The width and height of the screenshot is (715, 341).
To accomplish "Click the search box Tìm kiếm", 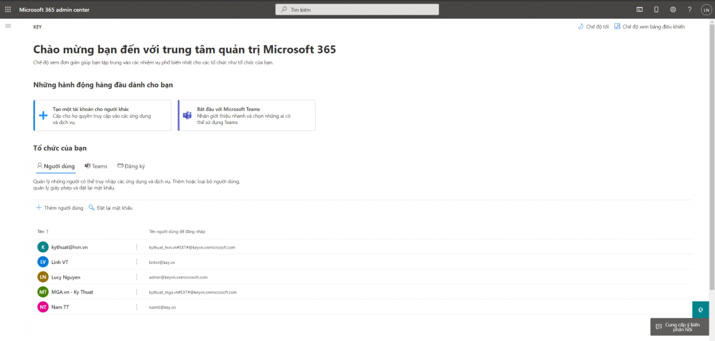I will (x=357, y=9).
